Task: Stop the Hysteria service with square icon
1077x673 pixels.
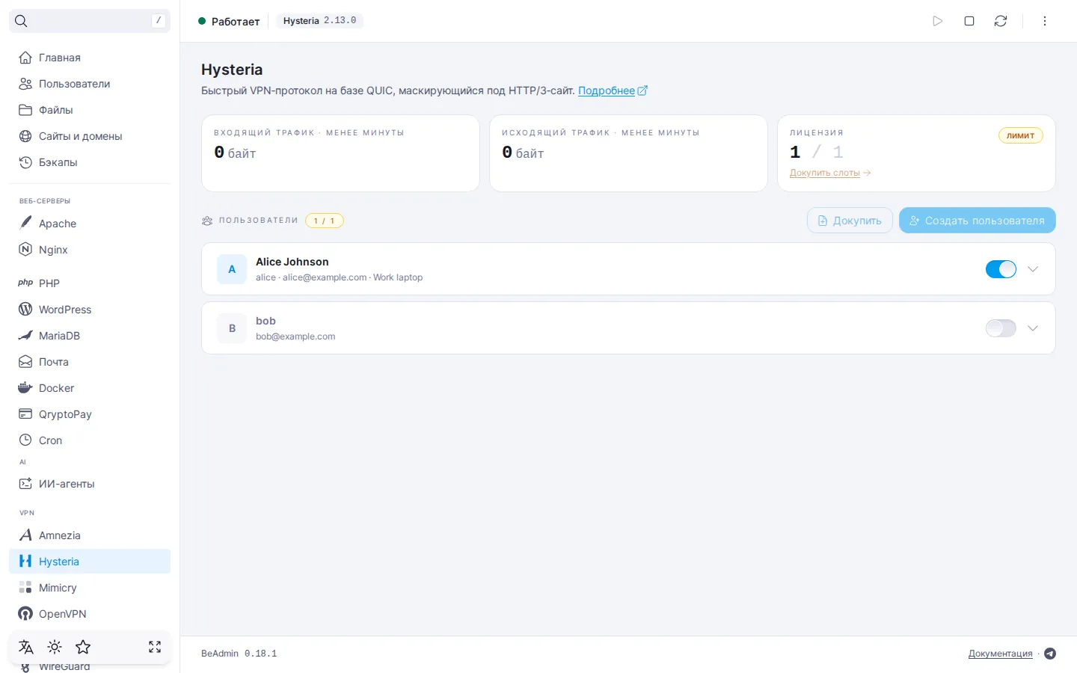Action: click(969, 21)
